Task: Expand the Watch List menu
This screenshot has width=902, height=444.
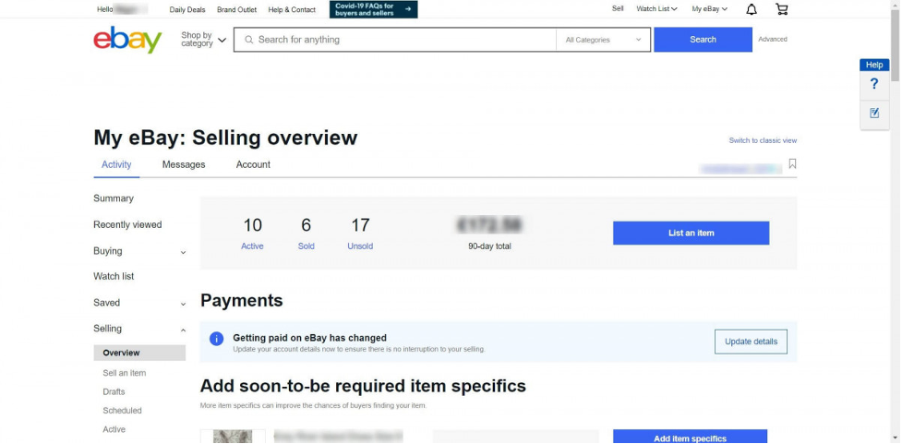Action: [656, 9]
